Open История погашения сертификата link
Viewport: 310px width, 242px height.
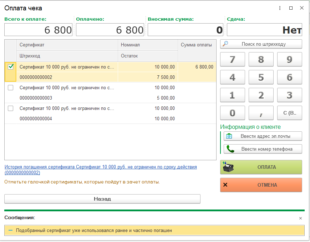click(101, 170)
